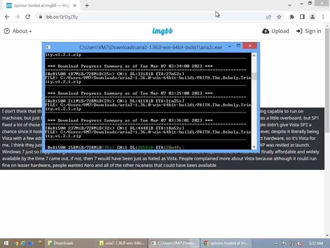Maximize the aria2c console window
The width and height of the screenshot is (330, 248).
pos(238,46)
